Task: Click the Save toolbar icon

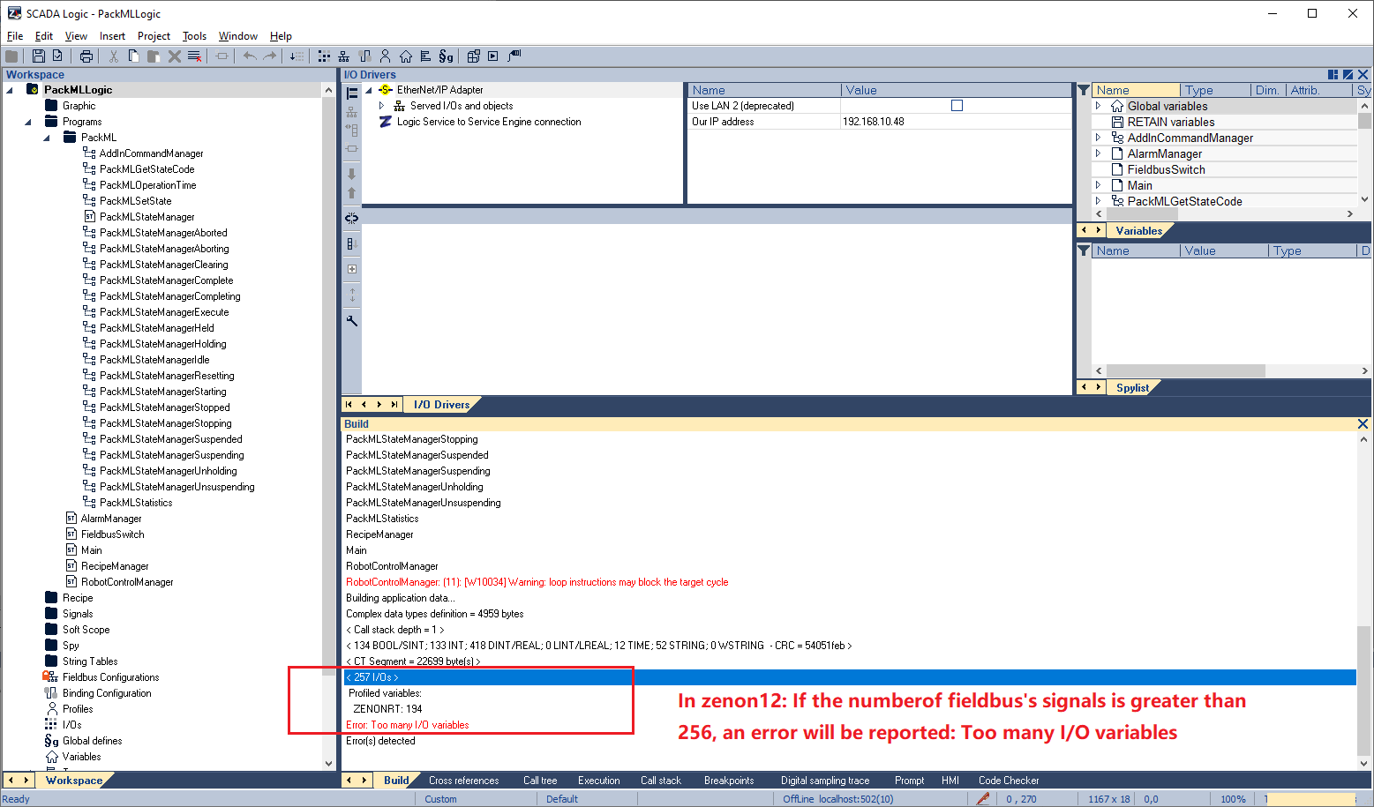Action: tap(39, 56)
